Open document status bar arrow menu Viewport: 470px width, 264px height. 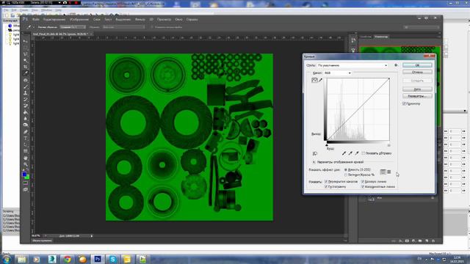pyautogui.click(x=91, y=236)
